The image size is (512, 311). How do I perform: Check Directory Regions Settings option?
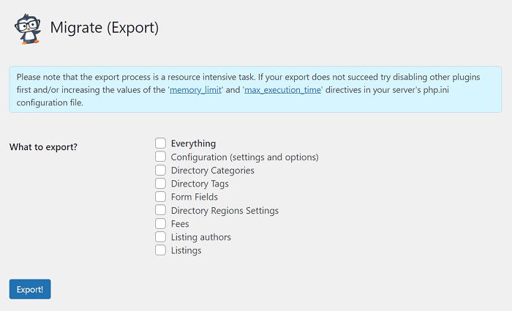coord(160,210)
